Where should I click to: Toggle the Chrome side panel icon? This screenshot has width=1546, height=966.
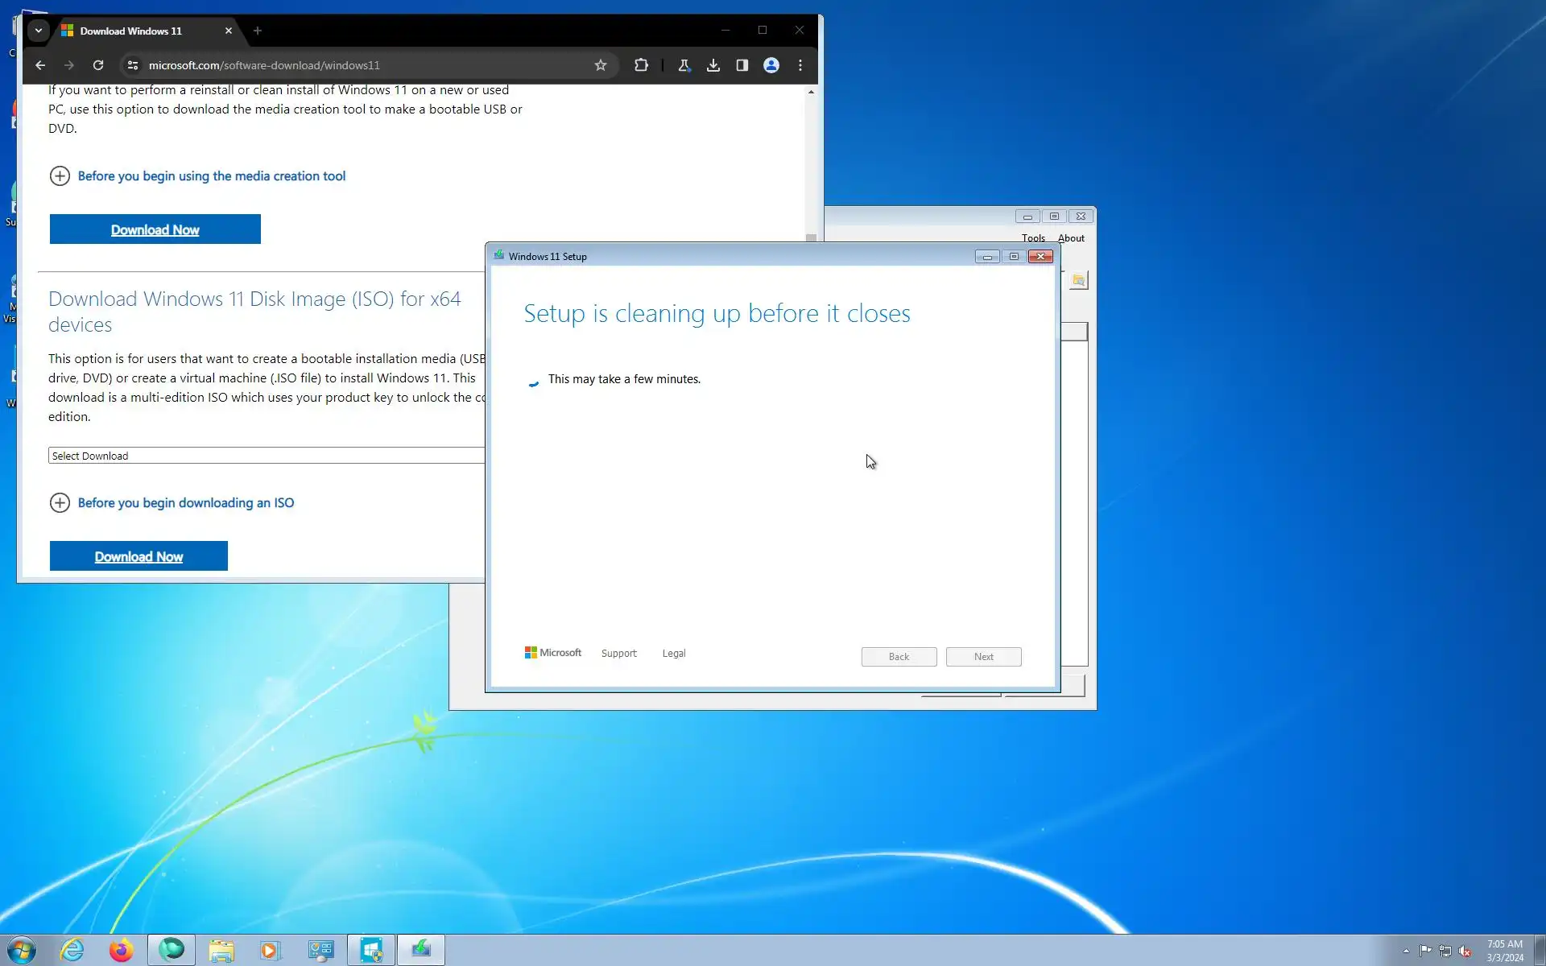742,65
